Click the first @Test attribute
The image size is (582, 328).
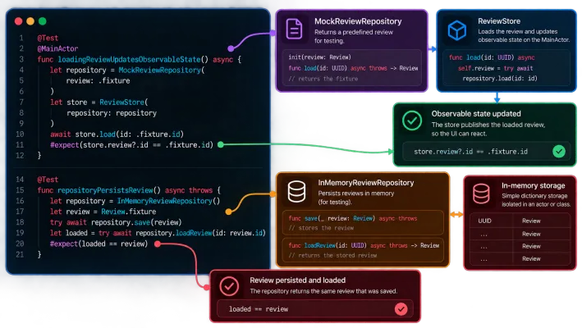(48, 38)
